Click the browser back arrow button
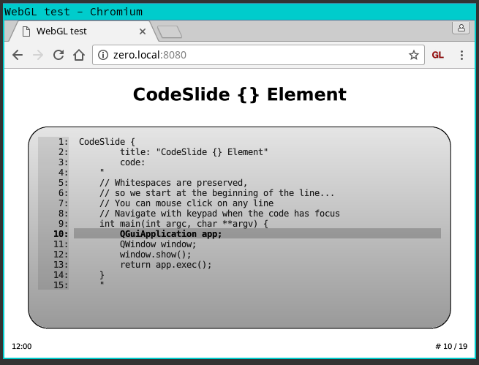Screen dimensions: 479x365 [18, 55]
